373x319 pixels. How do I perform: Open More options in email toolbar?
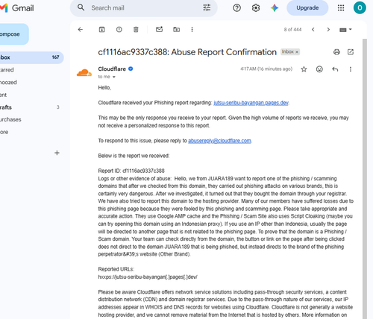point(192,30)
